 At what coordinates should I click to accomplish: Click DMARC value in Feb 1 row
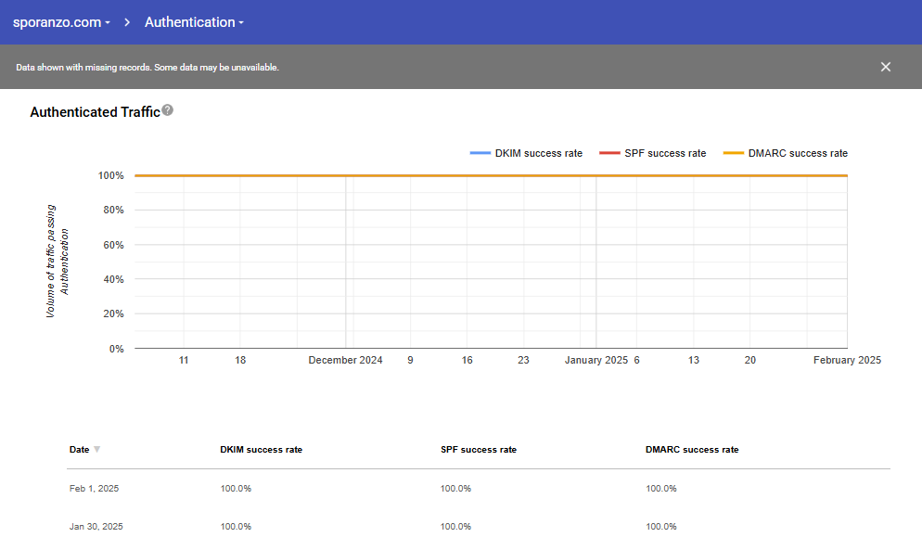(x=661, y=489)
